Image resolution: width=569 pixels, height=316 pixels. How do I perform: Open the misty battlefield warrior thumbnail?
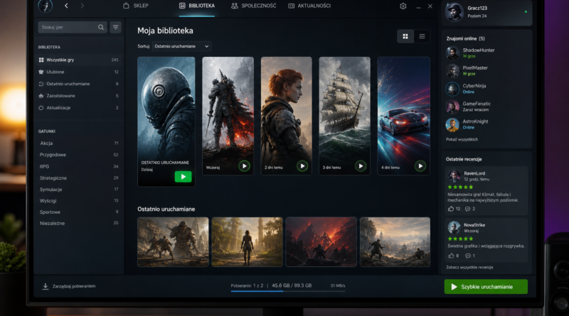pos(395,242)
